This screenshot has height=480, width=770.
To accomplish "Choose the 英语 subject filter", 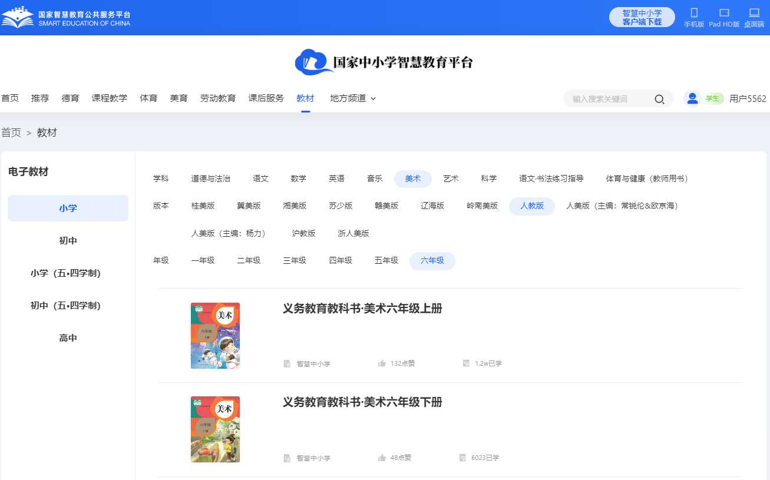I will pos(337,178).
